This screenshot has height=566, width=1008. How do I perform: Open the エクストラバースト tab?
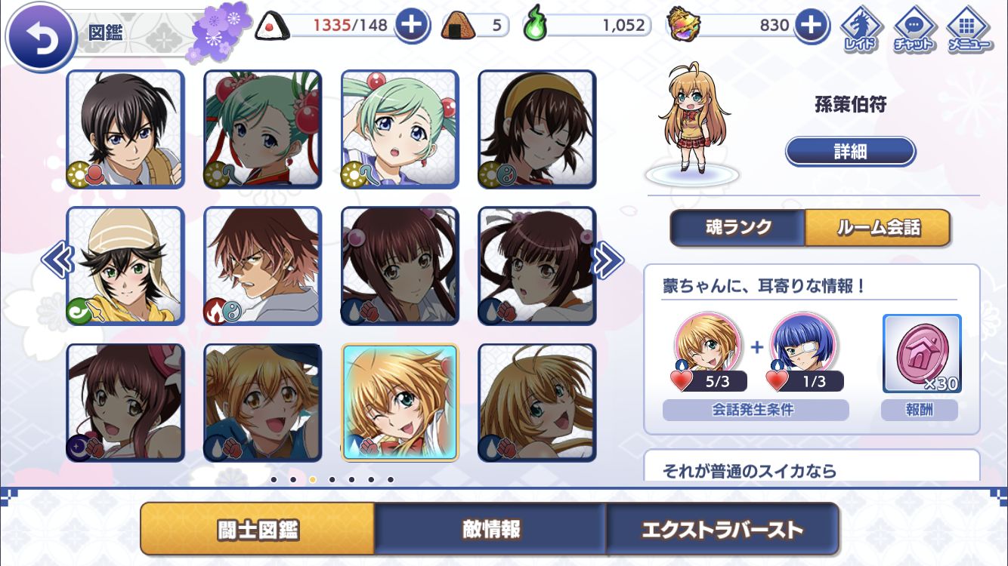pos(722,529)
